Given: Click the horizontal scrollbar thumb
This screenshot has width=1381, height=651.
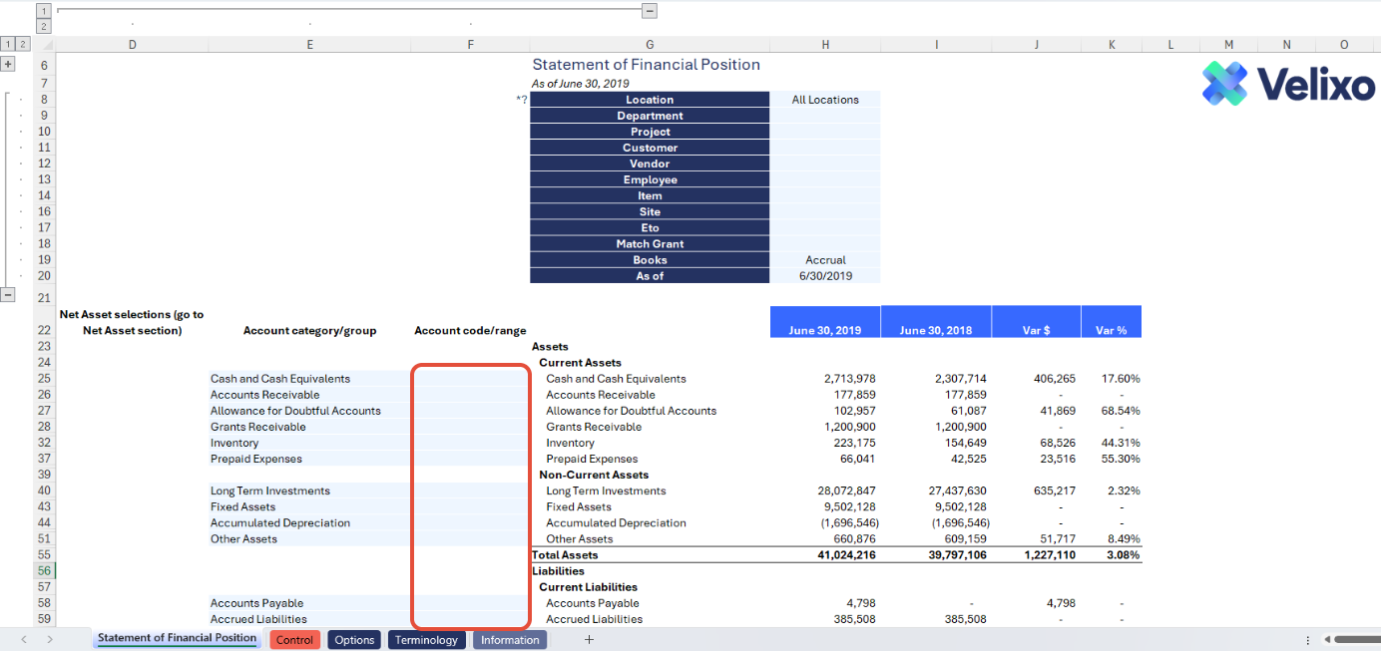Looking at the screenshot, I should pos(1356,640).
